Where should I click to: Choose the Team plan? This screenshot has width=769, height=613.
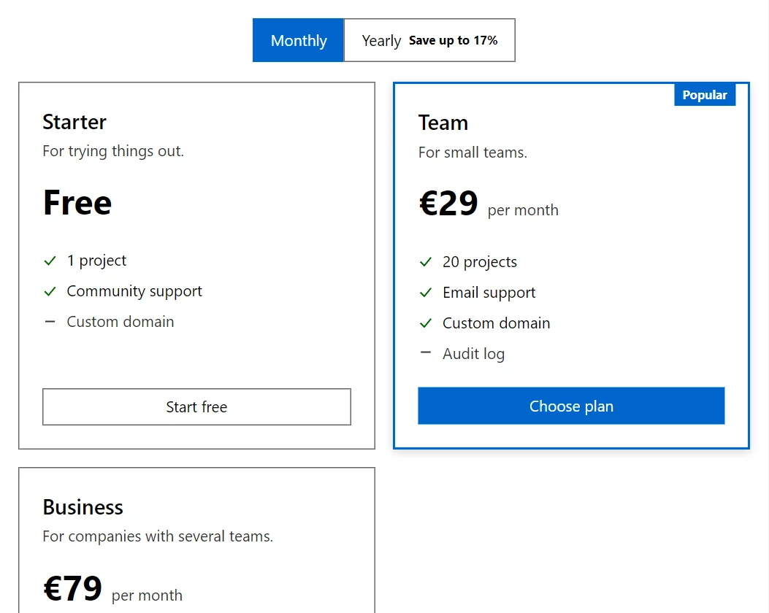click(571, 406)
